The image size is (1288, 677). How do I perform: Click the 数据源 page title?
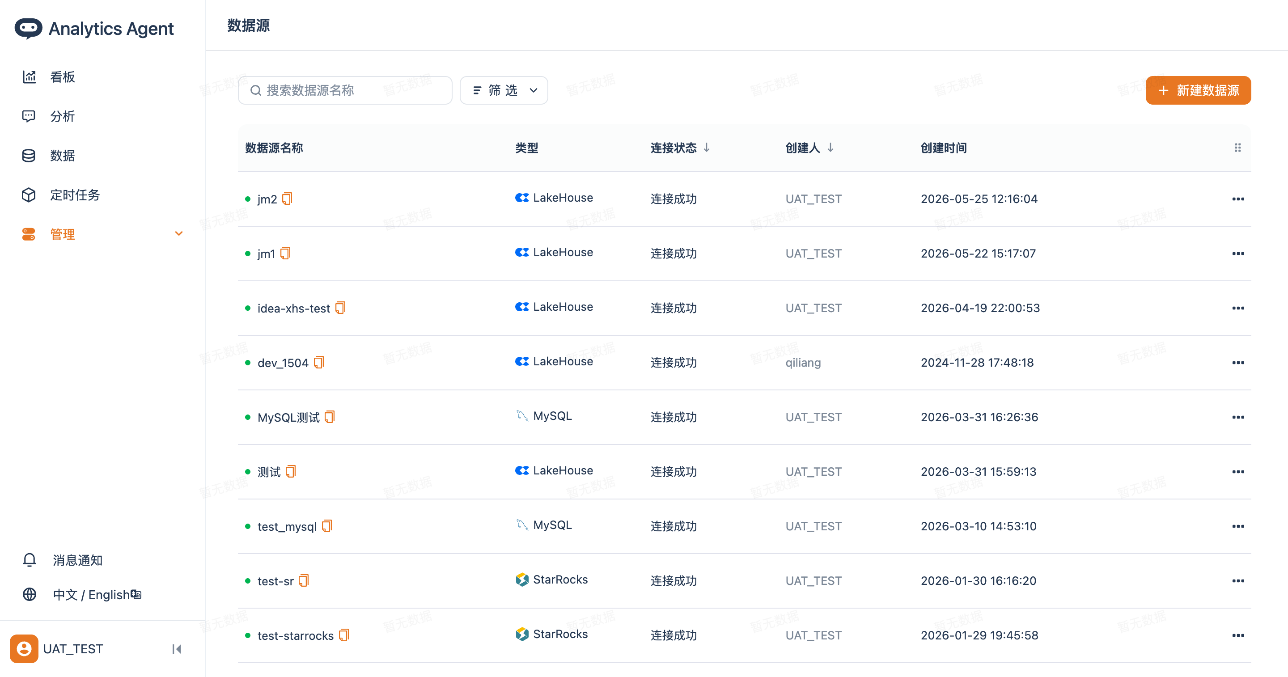click(x=249, y=25)
